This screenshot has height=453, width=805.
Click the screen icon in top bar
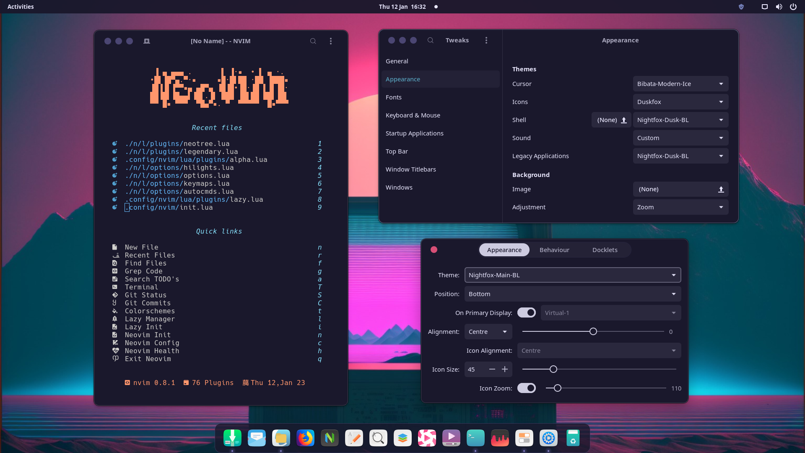click(765, 7)
